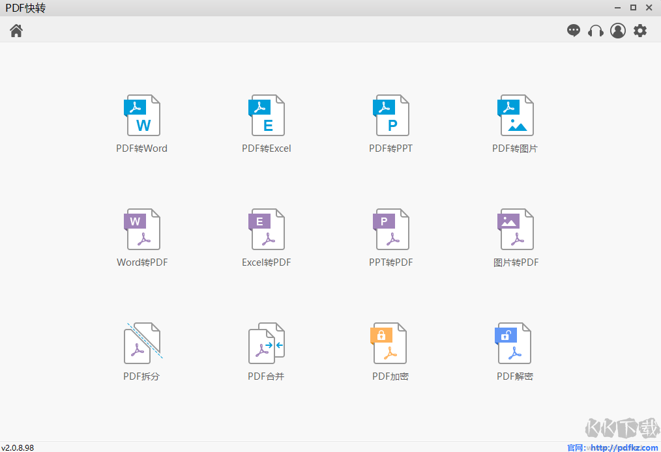Select the PDF转Excel conversion icon
This screenshot has height=452, width=661.
point(267,115)
